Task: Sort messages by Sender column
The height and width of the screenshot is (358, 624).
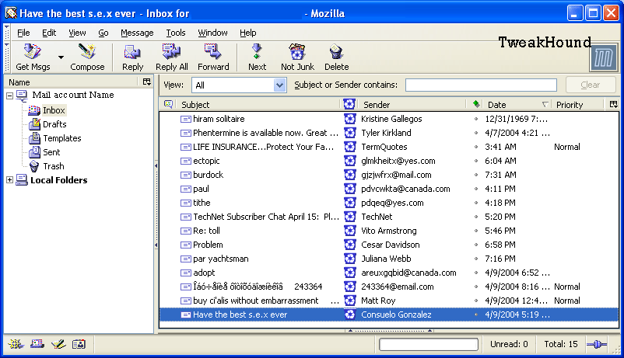Action: [412, 105]
